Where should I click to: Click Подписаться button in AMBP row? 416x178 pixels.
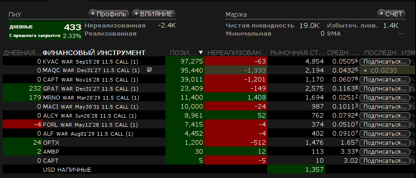point(385,151)
